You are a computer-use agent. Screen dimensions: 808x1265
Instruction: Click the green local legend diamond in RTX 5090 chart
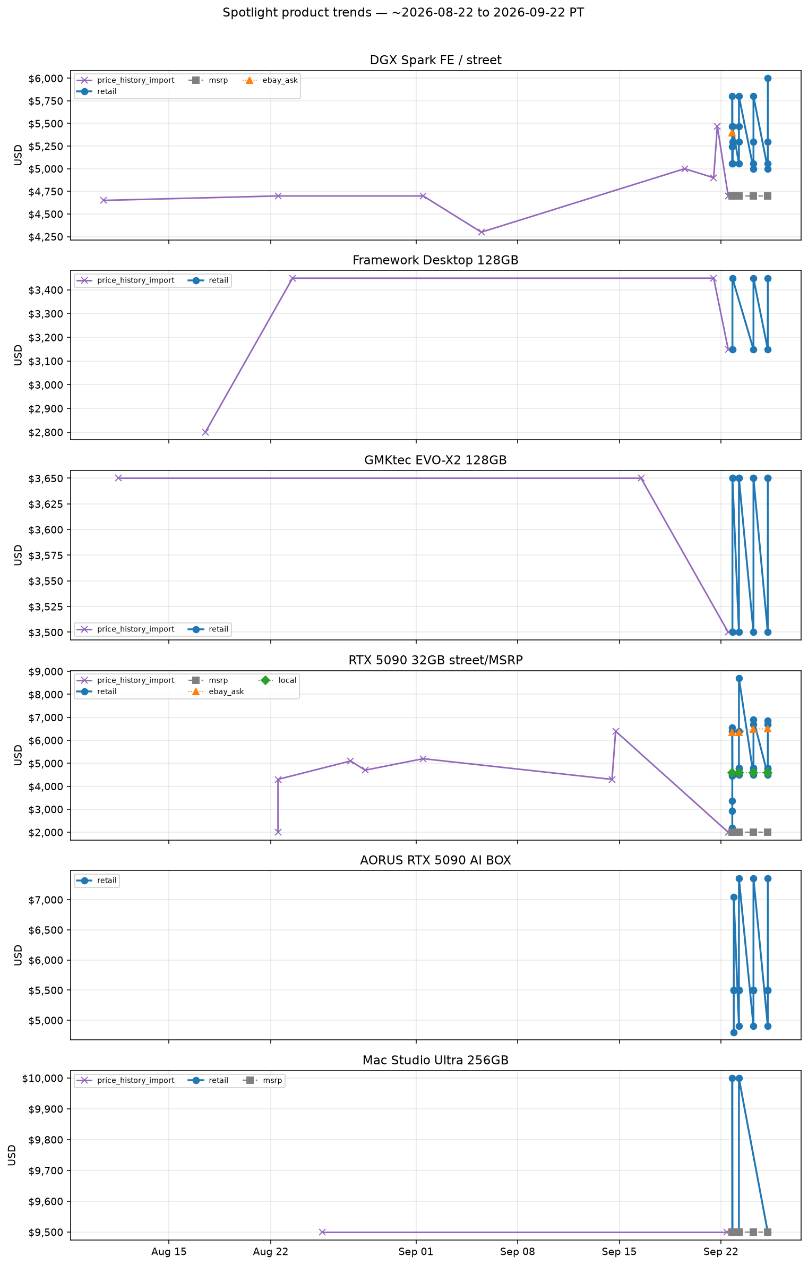point(266,680)
